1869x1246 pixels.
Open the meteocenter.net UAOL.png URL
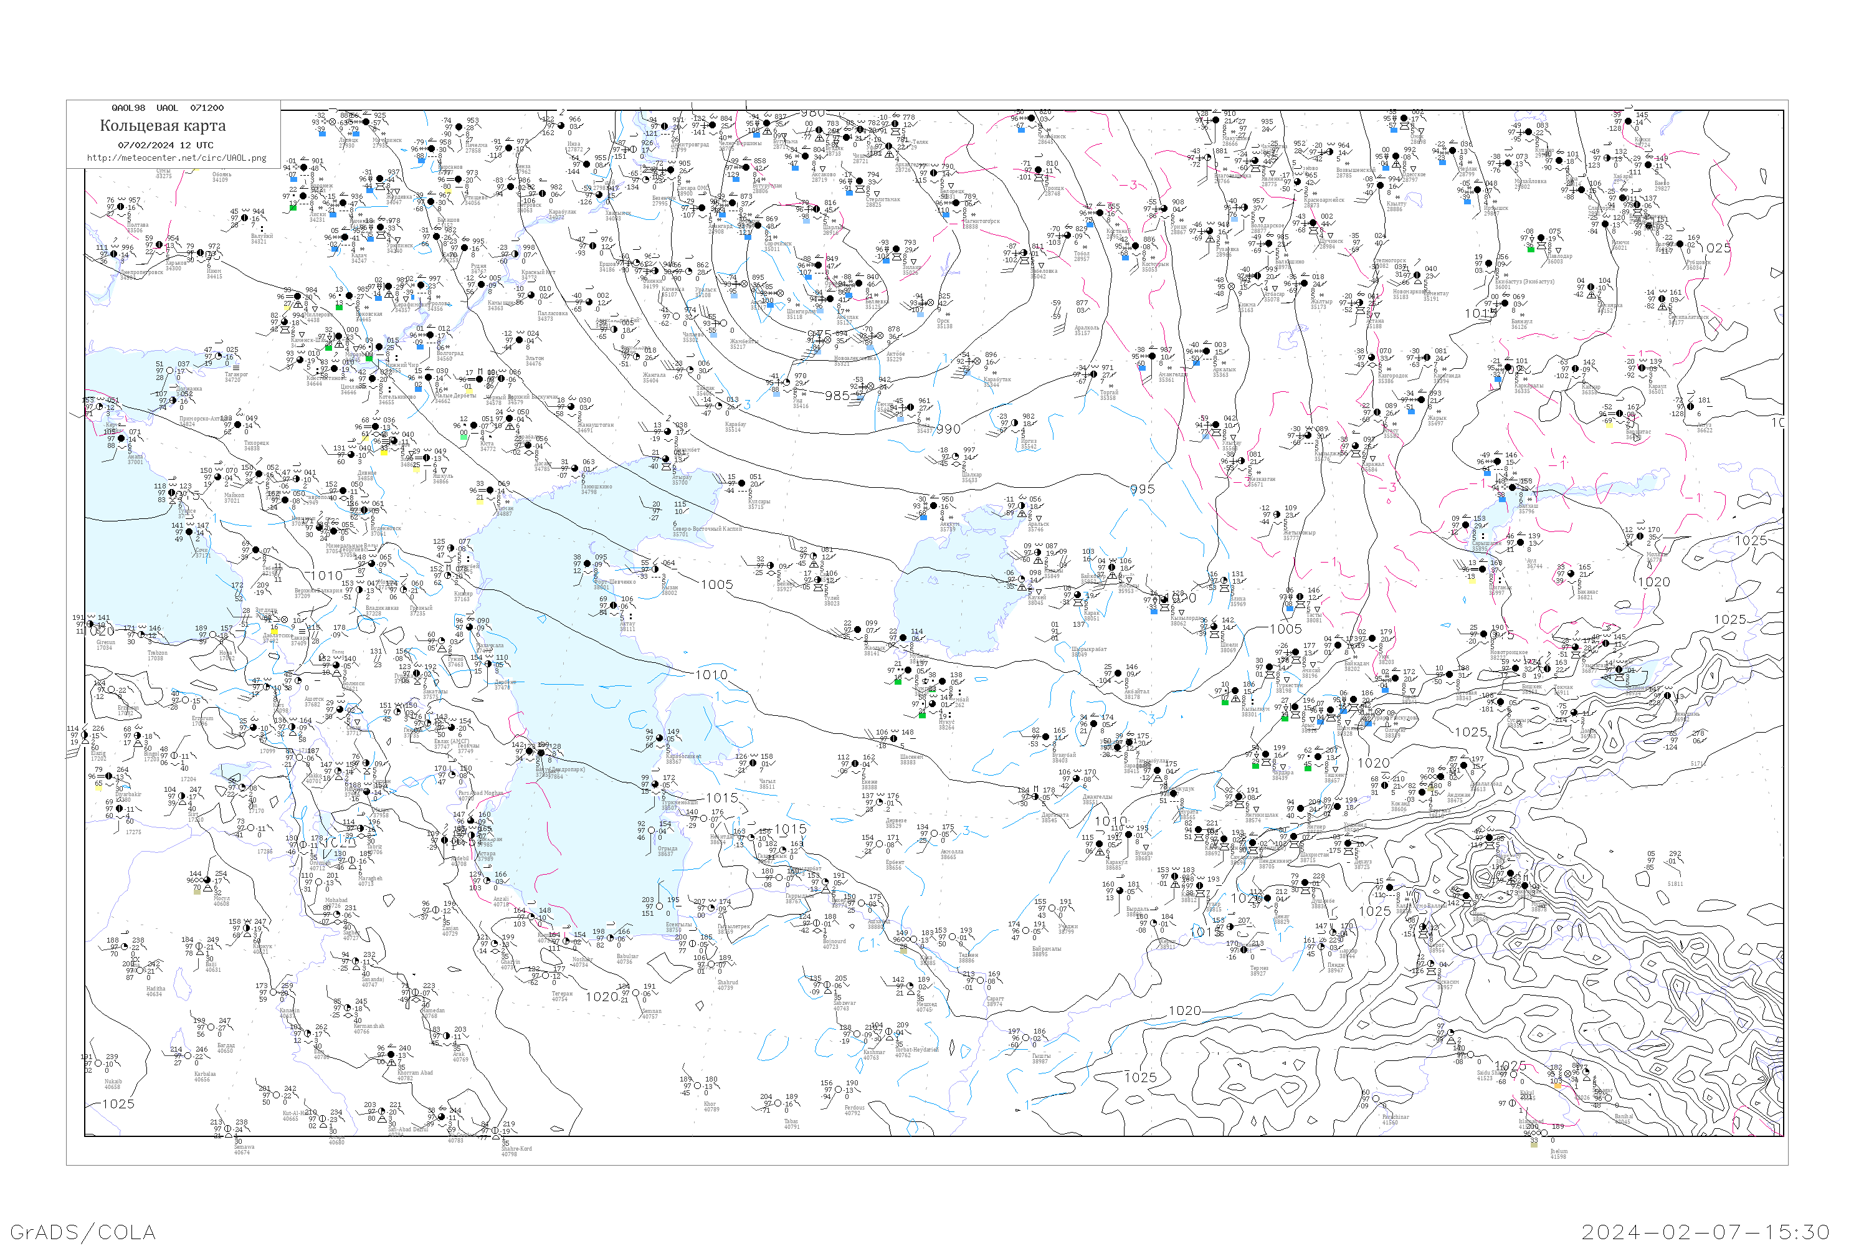click(x=176, y=158)
